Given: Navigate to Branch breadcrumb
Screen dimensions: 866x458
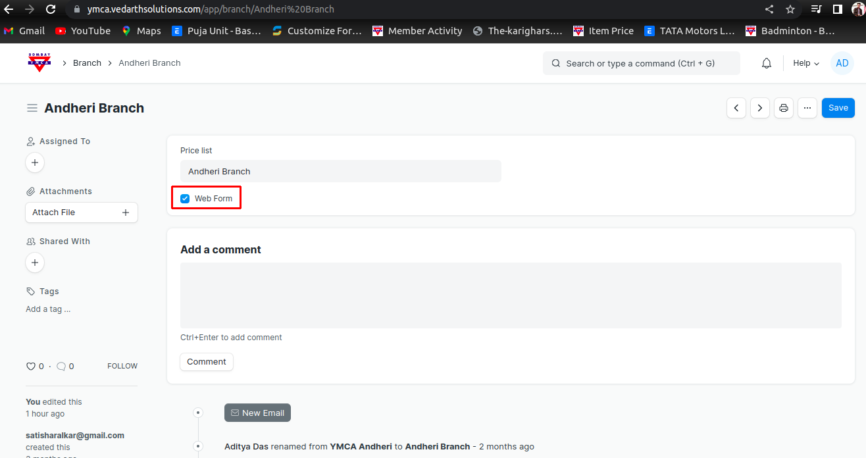Looking at the screenshot, I should click(87, 63).
